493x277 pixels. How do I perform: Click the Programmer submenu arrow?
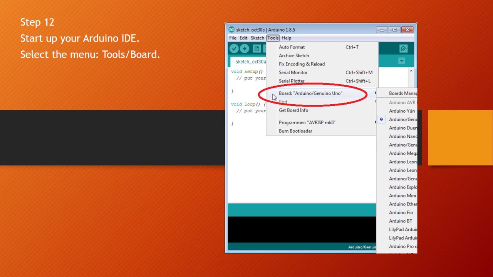click(376, 122)
